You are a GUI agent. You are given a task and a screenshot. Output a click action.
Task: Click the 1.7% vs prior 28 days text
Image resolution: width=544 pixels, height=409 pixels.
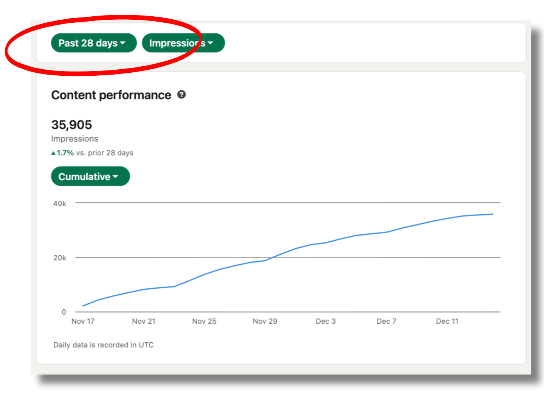(x=92, y=153)
